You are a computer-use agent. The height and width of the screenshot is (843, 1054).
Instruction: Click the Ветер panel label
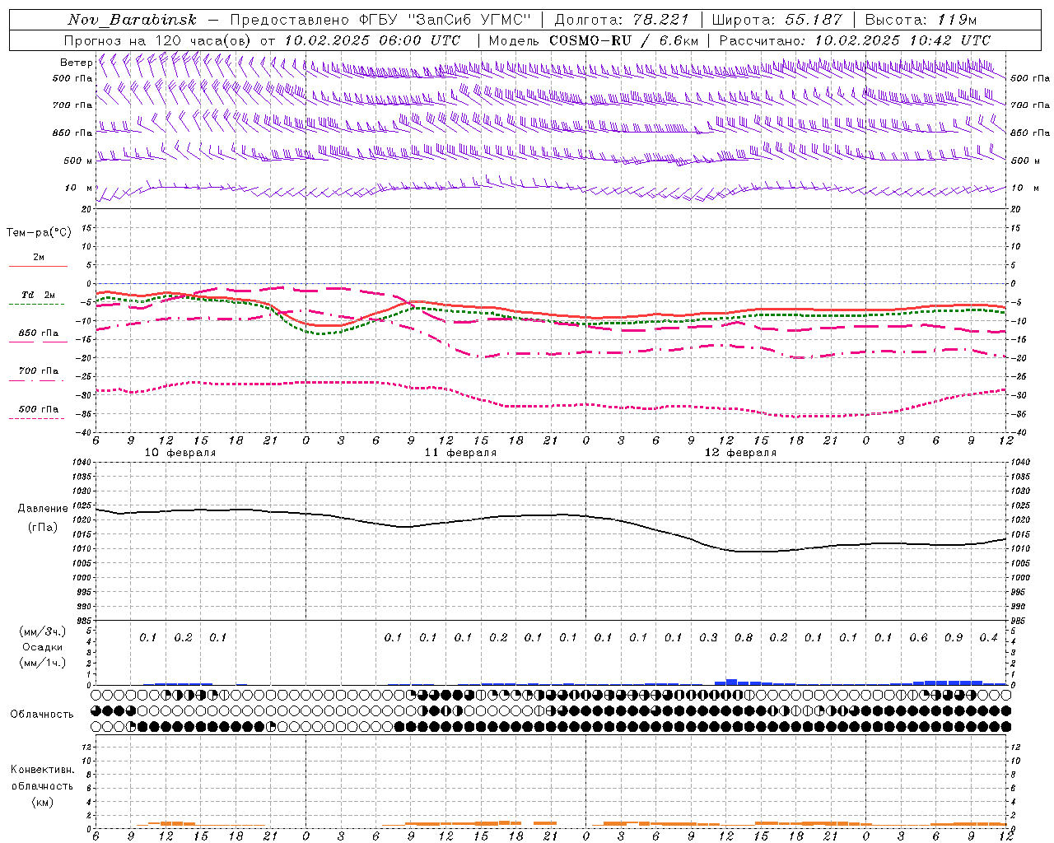click(x=76, y=63)
